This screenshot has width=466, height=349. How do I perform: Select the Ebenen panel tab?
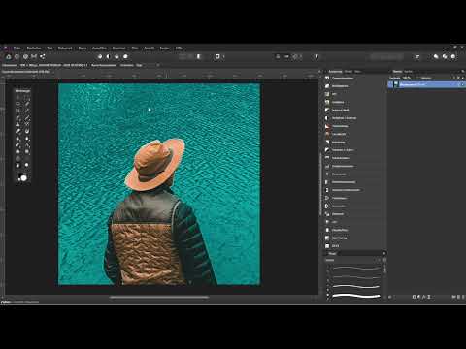coord(397,72)
